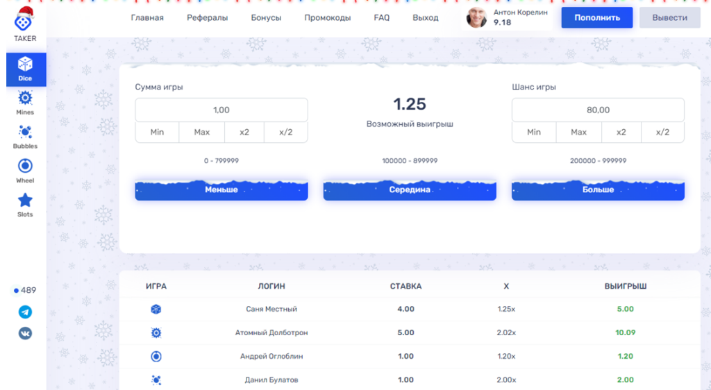This screenshot has height=390, width=711.
Task: Halve the game sum with x/2
Action: coord(286,133)
